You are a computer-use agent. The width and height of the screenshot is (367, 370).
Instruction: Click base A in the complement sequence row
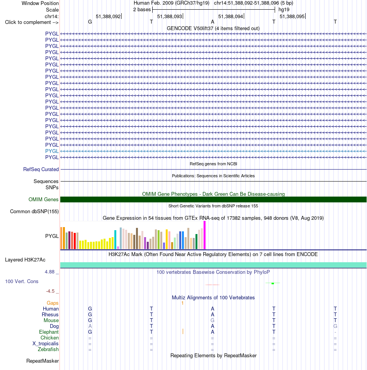pos(212,22)
